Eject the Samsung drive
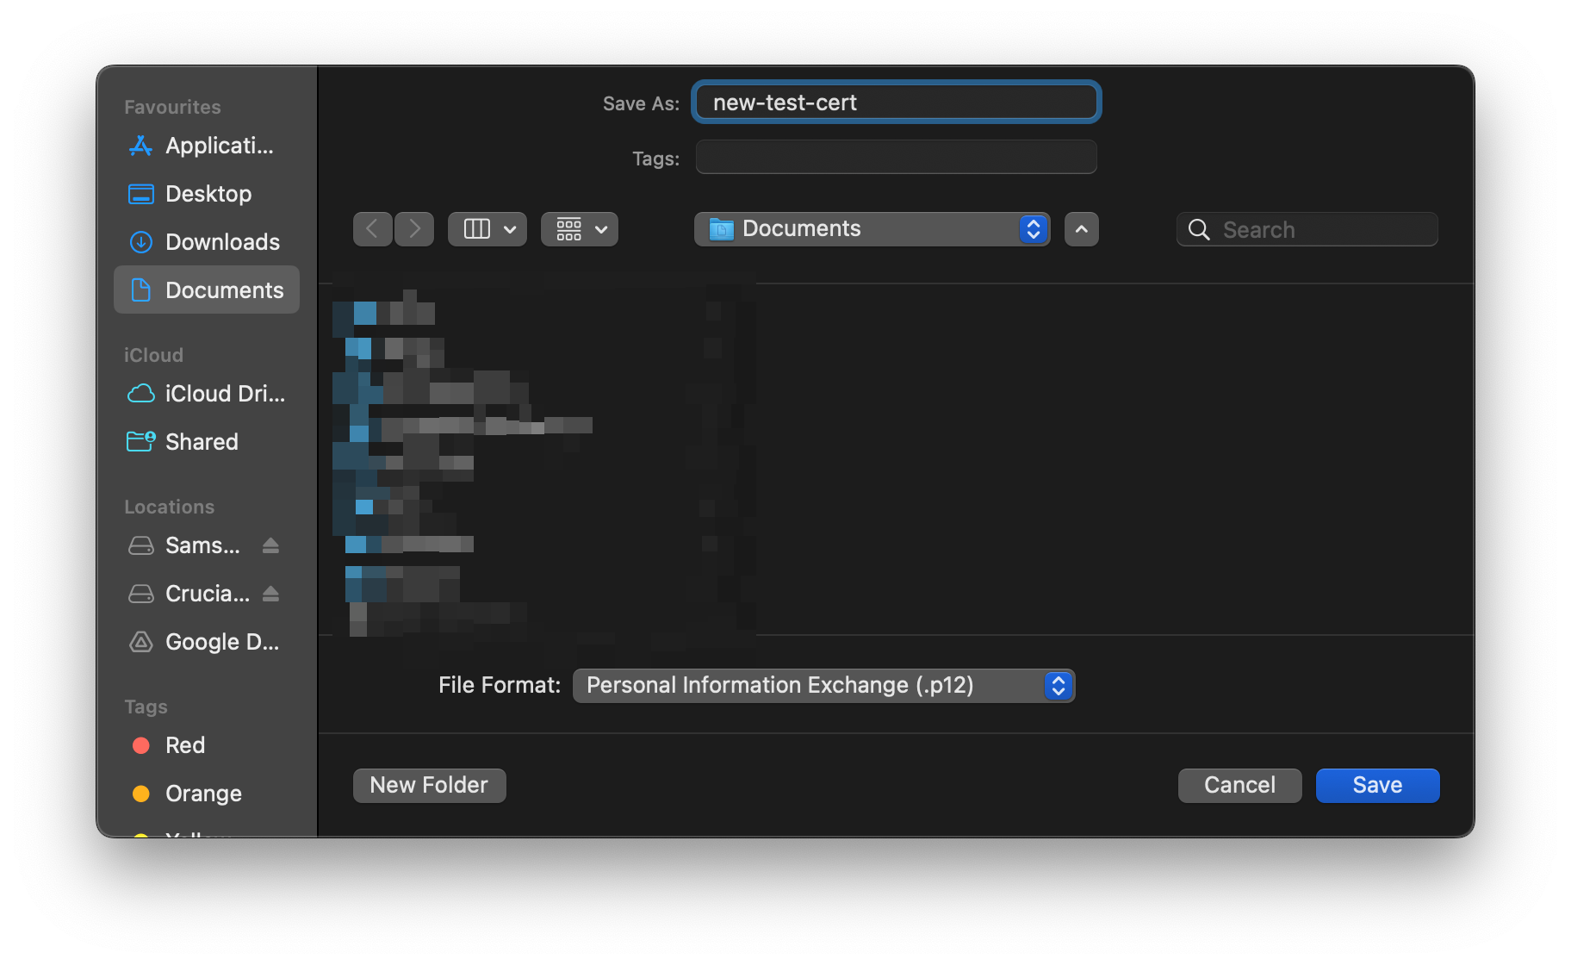1571x965 pixels. 270,545
